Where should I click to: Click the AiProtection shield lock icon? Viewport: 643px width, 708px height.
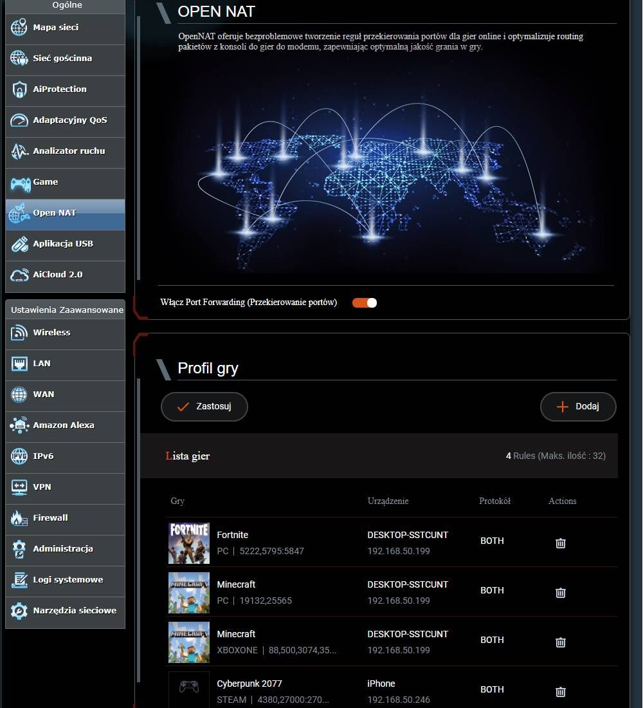click(x=19, y=89)
